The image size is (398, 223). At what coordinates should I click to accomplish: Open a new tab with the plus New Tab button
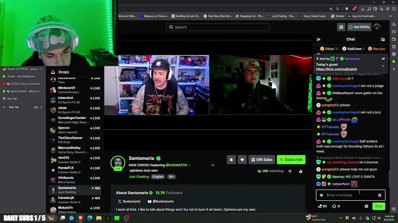click(22, 107)
